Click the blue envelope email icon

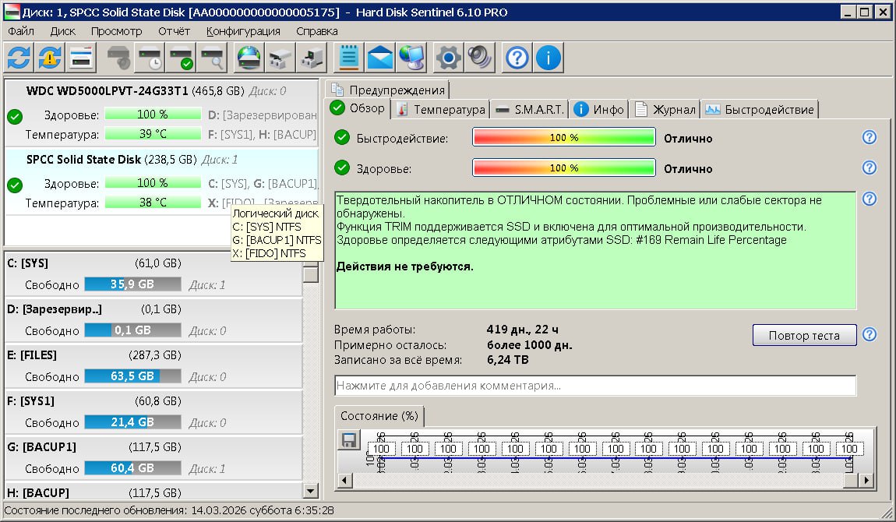[x=380, y=58]
